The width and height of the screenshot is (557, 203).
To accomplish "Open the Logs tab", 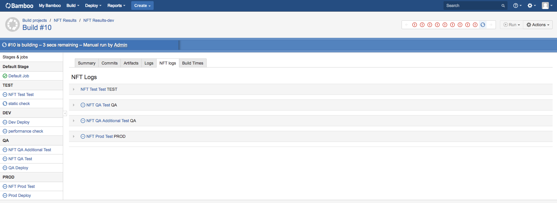I will tap(149, 63).
